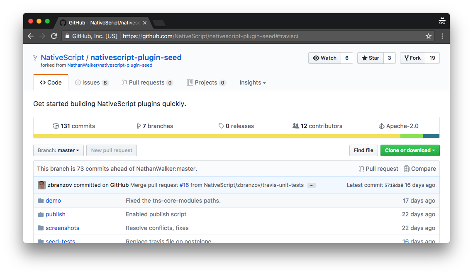
Task: Toggle Watch for this repository
Action: click(x=324, y=58)
